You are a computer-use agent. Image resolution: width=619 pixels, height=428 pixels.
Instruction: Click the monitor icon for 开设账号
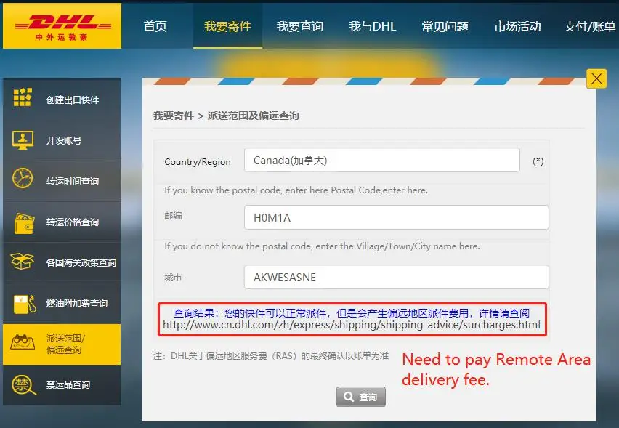click(x=23, y=140)
